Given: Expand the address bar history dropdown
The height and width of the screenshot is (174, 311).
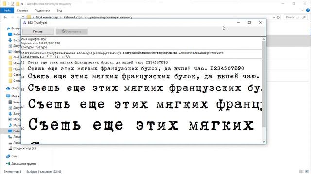Looking at the screenshot, I should [274, 17].
